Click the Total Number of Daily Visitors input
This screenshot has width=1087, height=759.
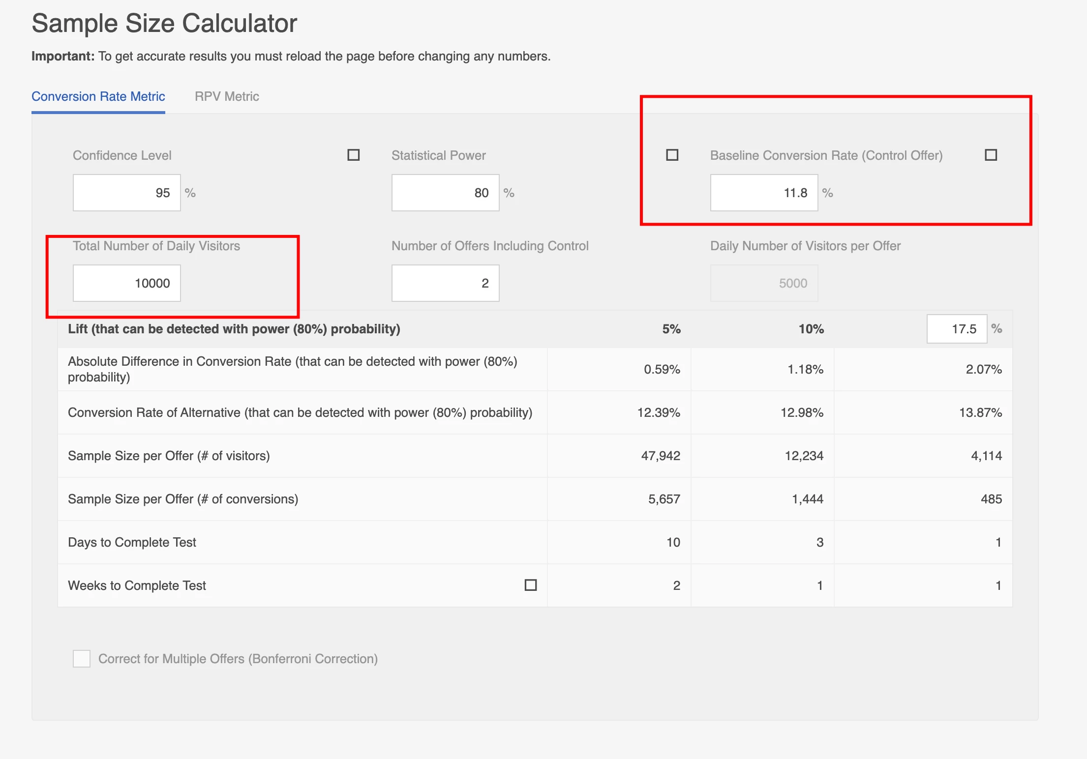click(127, 283)
